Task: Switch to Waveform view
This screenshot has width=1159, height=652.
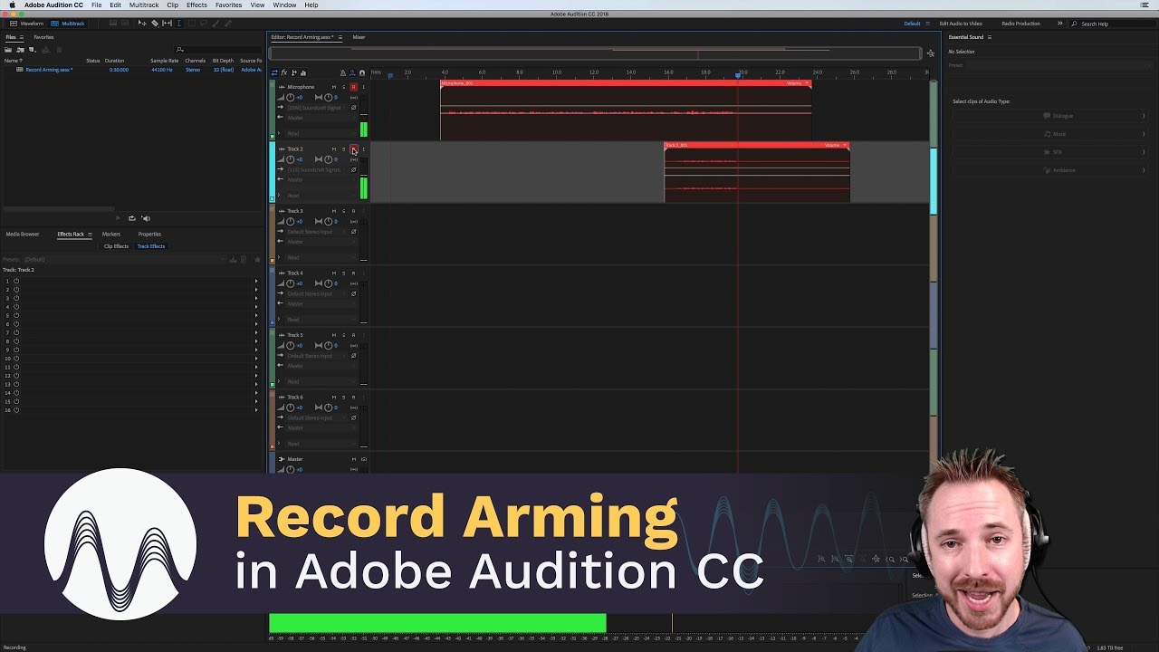Action: coord(27,24)
